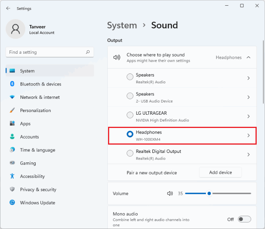Screen dimensions: 265x229
Task: Open Apps settings
Action: click(x=50, y=123)
